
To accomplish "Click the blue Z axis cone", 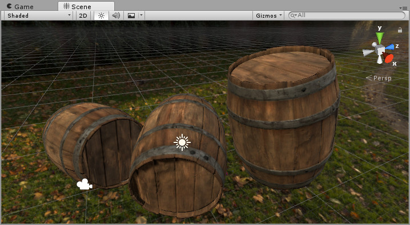I will click(389, 47).
